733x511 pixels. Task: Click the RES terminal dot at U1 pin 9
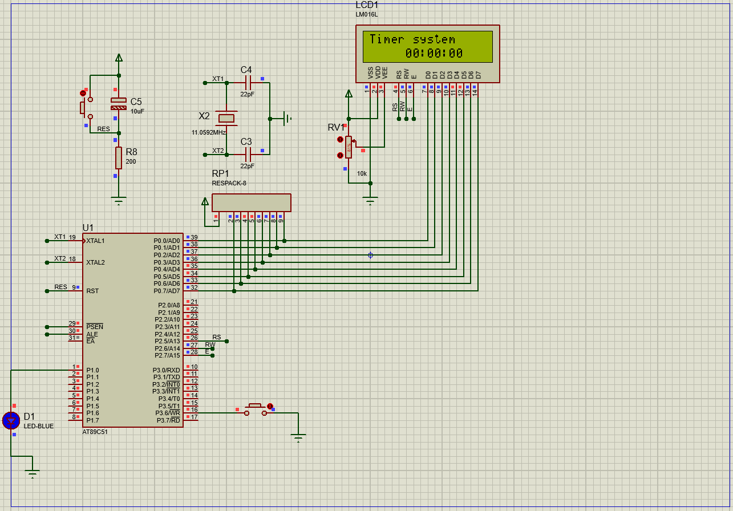[x=47, y=291]
